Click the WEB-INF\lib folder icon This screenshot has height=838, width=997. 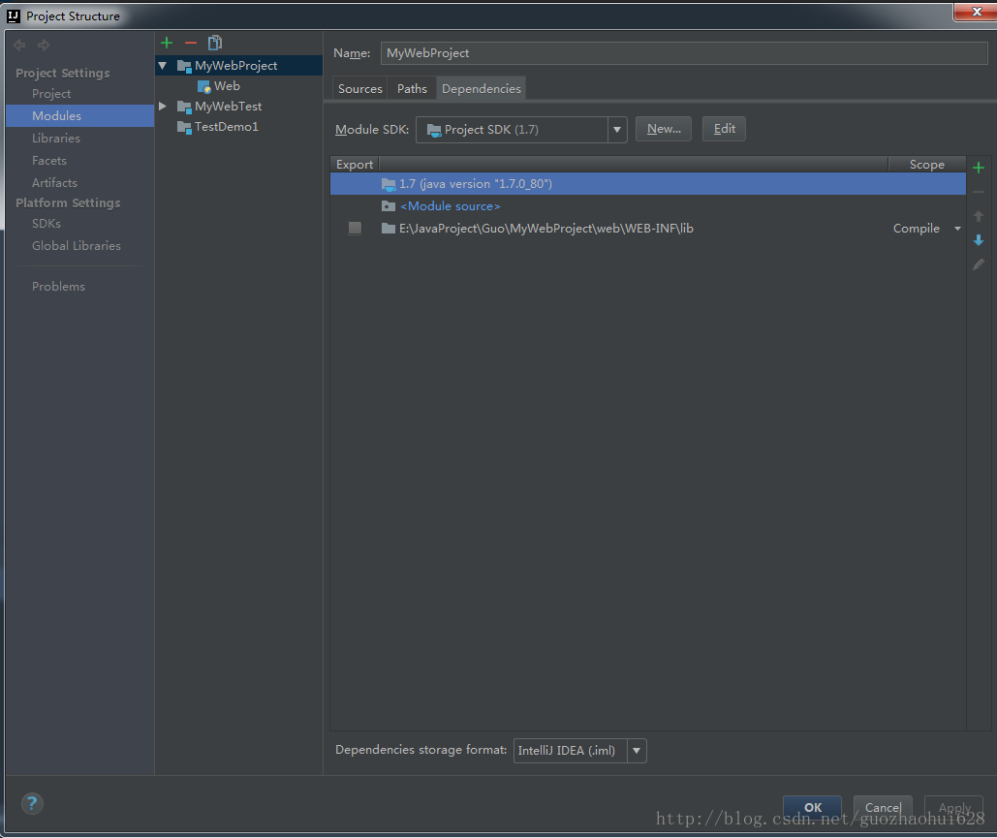(389, 229)
